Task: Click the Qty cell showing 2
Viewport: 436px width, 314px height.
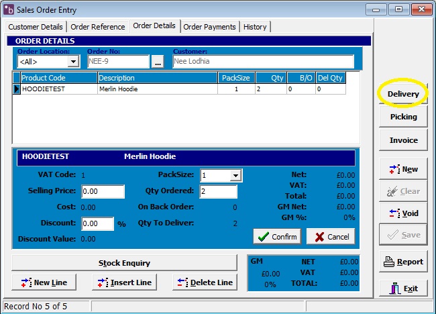Action: pos(271,89)
